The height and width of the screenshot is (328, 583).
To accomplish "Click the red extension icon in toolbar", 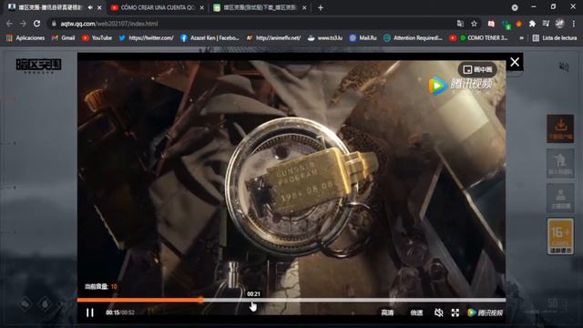I will [491, 24].
